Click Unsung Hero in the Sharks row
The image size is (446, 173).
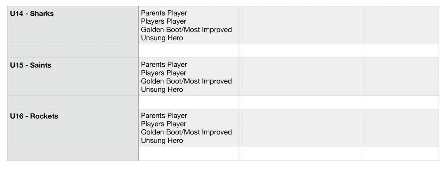(x=162, y=38)
